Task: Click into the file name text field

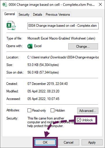Action: pos(63,26)
